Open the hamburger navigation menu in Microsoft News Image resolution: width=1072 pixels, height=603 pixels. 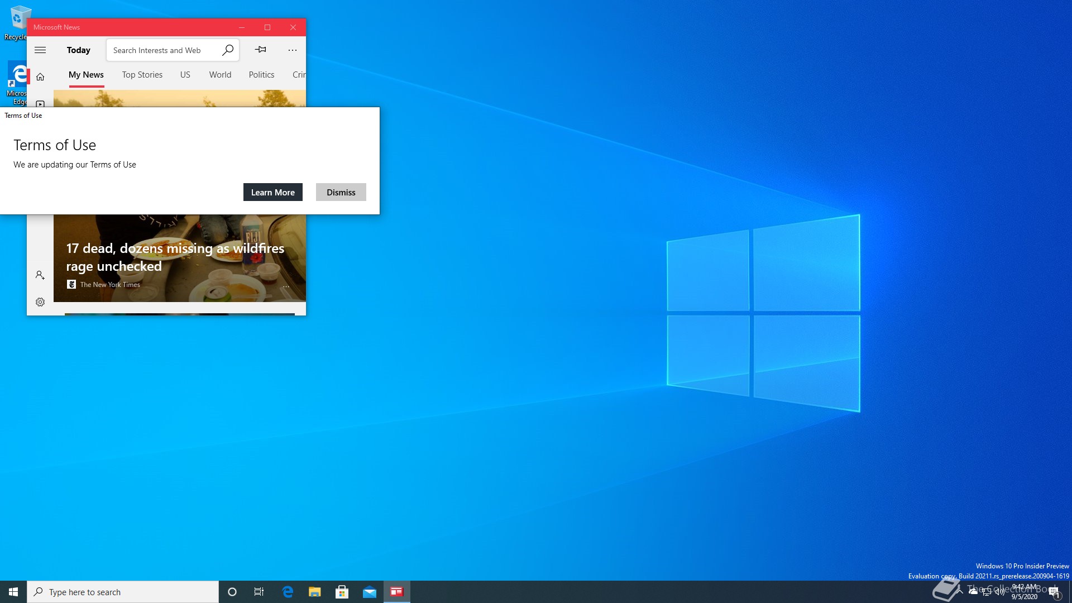pos(40,50)
